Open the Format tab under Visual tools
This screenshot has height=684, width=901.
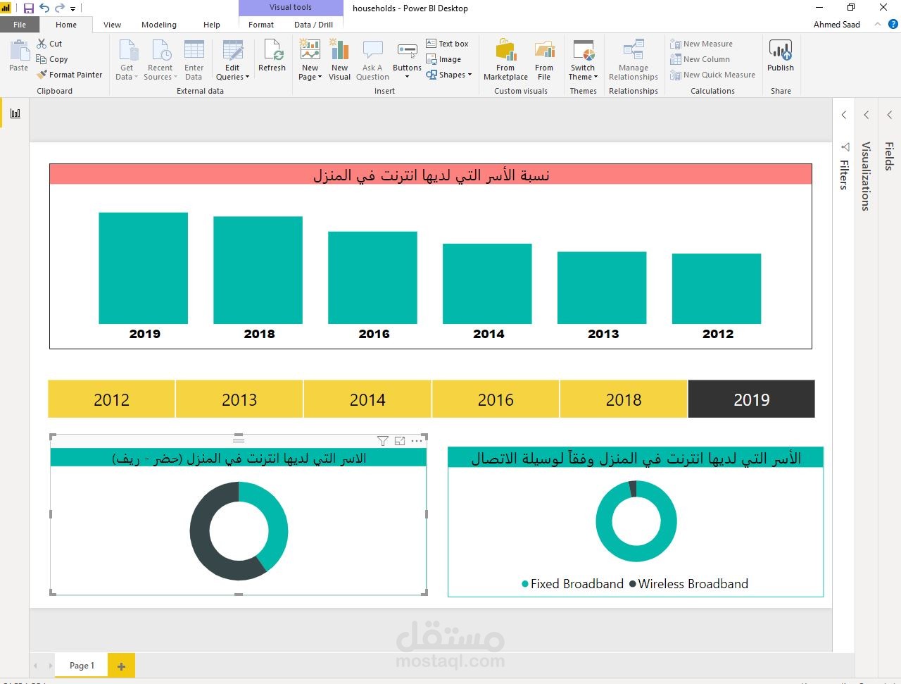point(261,25)
